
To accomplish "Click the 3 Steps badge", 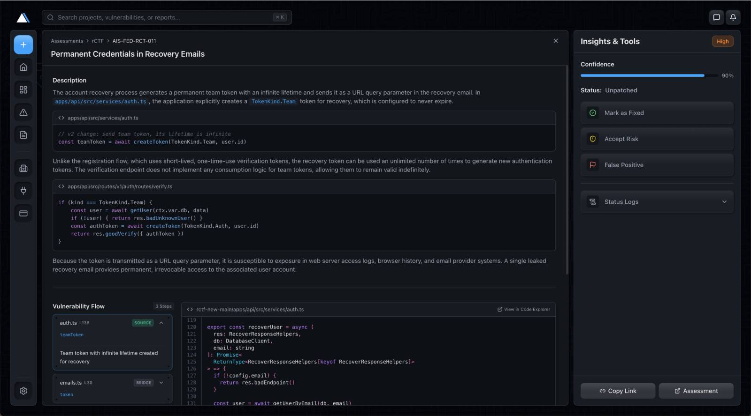I will coord(164,306).
